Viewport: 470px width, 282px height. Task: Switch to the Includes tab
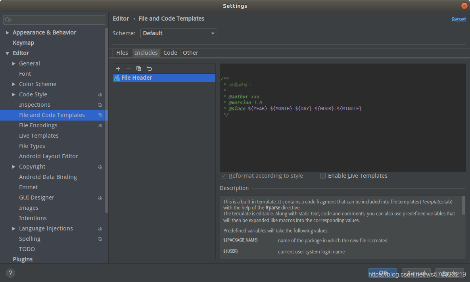(146, 53)
